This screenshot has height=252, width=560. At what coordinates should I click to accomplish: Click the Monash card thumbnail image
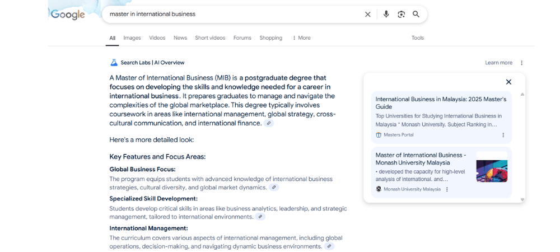pos(492,167)
